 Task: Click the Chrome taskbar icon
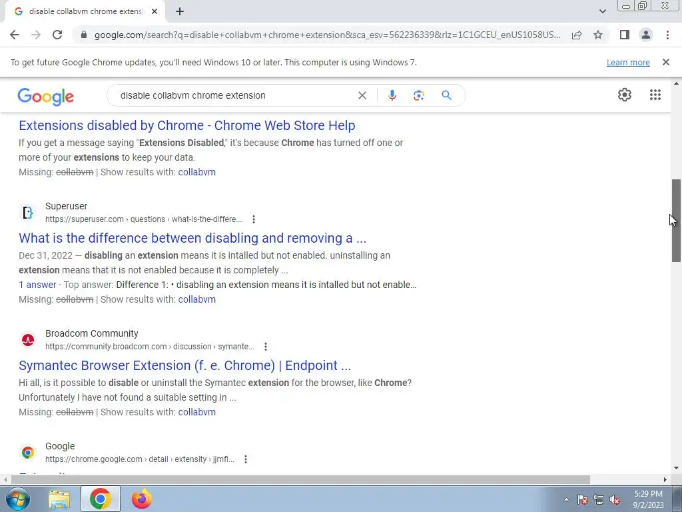[x=100, y=499]
